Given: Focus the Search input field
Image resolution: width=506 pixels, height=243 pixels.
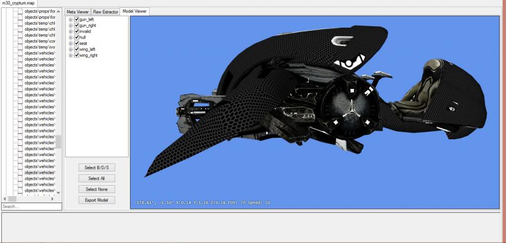Looking at the screenshot, I should tap(31, 206).
